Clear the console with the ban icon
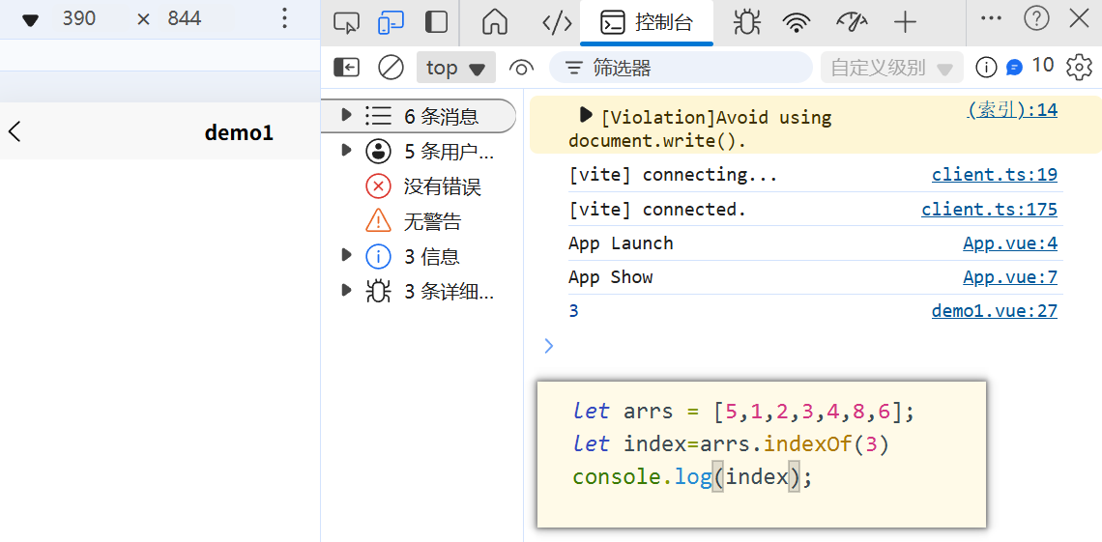This screenshot has height=542, width=1102. (x=391, y=68)
